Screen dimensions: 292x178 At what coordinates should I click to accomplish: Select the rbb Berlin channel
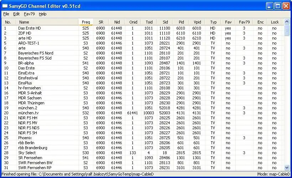point(26,143)
